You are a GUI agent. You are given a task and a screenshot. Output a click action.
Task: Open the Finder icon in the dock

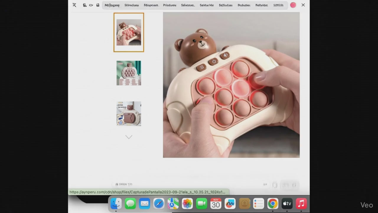coord(116,204)
